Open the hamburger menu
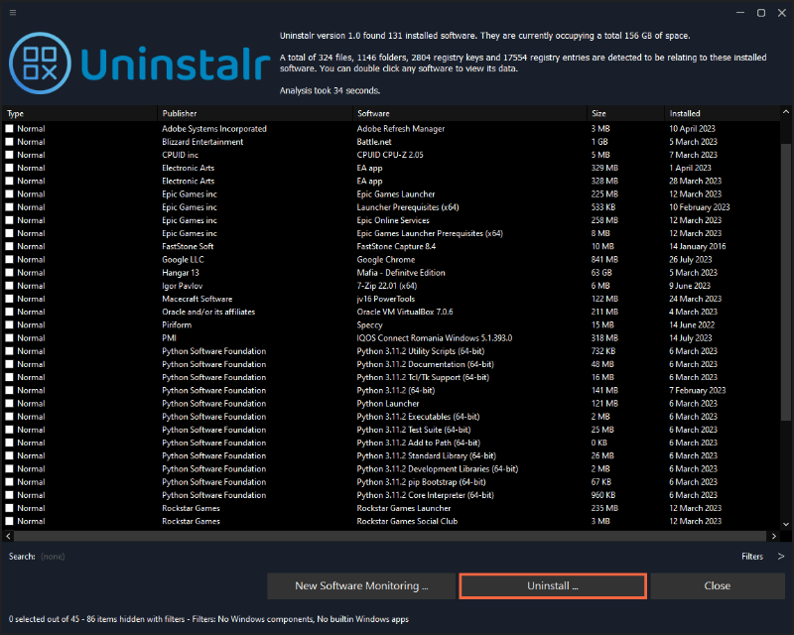 (12, 11)
